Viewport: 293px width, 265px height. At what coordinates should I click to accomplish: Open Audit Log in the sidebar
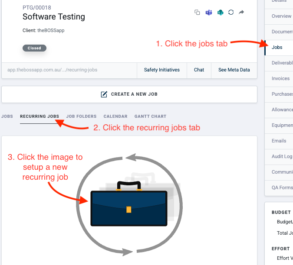click(282, 157)
